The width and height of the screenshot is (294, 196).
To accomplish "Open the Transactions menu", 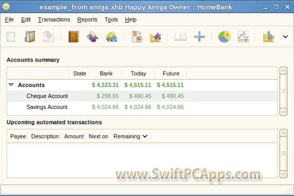I will [54, 20].
